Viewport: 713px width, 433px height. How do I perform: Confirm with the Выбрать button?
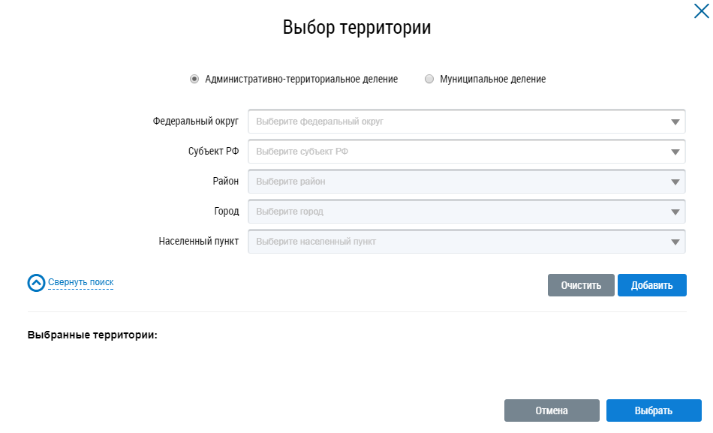(x=654, y=410)
